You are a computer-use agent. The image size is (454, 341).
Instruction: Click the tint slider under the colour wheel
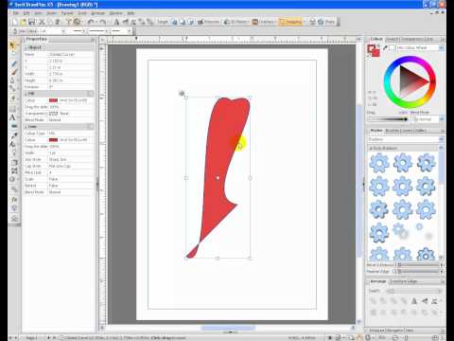coord(388,119)
